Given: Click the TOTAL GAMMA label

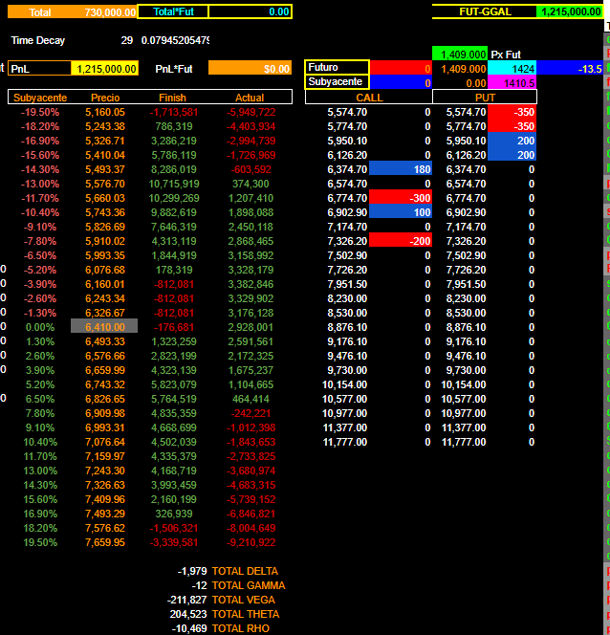Looking at the screenshot, I should 249,585.
